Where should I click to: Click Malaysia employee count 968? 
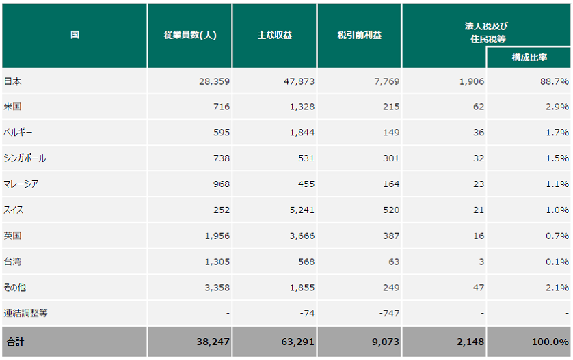point(222,184)
